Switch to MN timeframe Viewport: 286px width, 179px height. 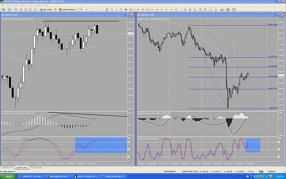pos(176,10)
